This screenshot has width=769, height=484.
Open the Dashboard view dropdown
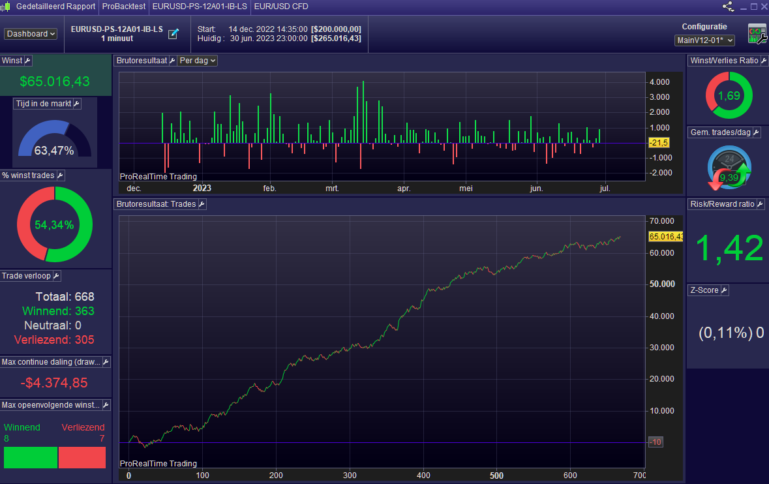point(31,34)
